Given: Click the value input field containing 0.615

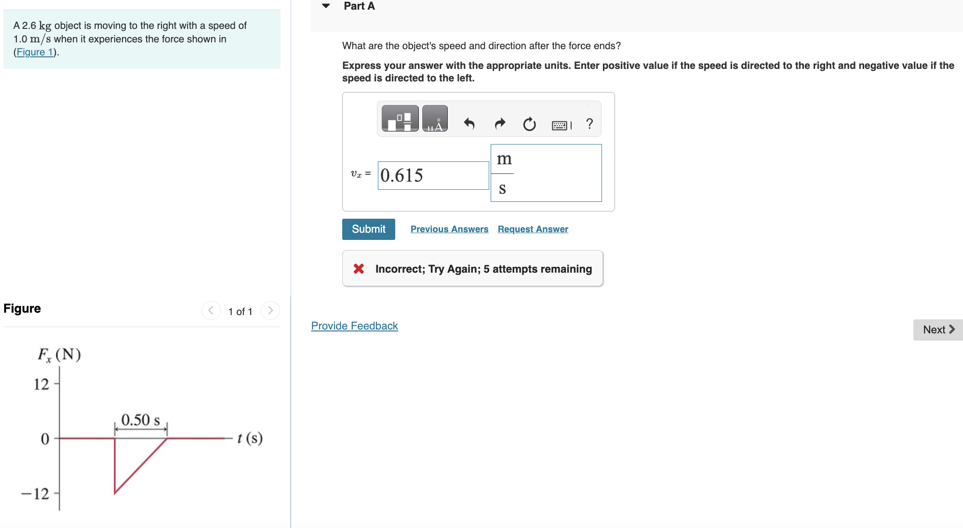Looking at the screenshot, I should pyautogui.click(x=433, y=175).
